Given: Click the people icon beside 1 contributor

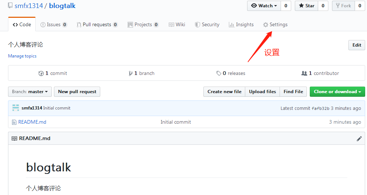Looking at the screenshot, I should (x=304, y=73).
